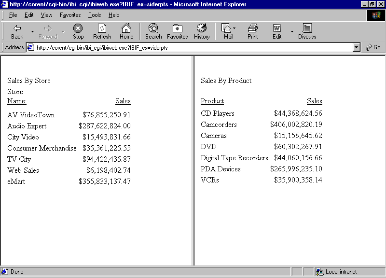Open Search using the toolbar icon

[153, 31]
